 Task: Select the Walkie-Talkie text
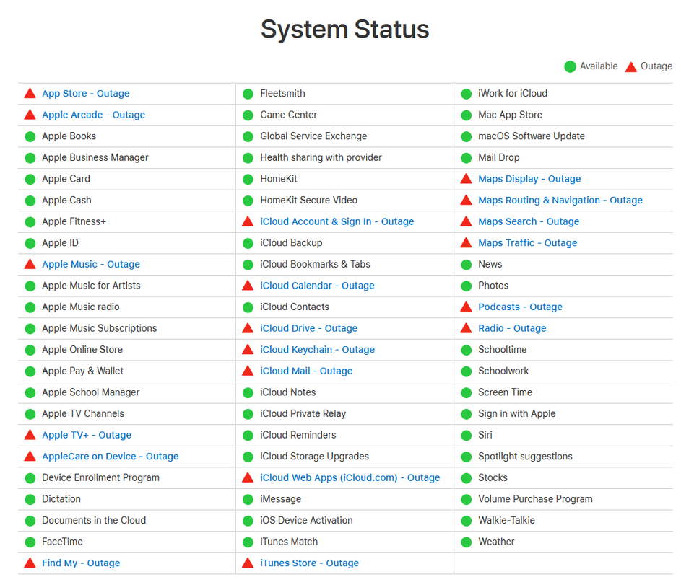click(x=506, y=521)
